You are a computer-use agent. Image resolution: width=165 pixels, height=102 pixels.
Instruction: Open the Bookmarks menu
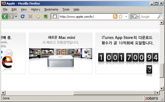(x=51, y=9)
